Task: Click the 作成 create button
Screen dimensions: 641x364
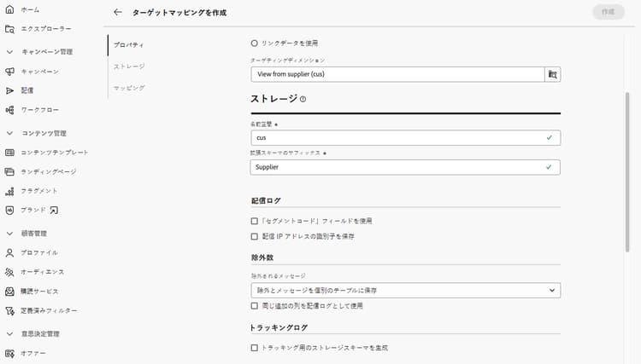Action: click(608, 13)
